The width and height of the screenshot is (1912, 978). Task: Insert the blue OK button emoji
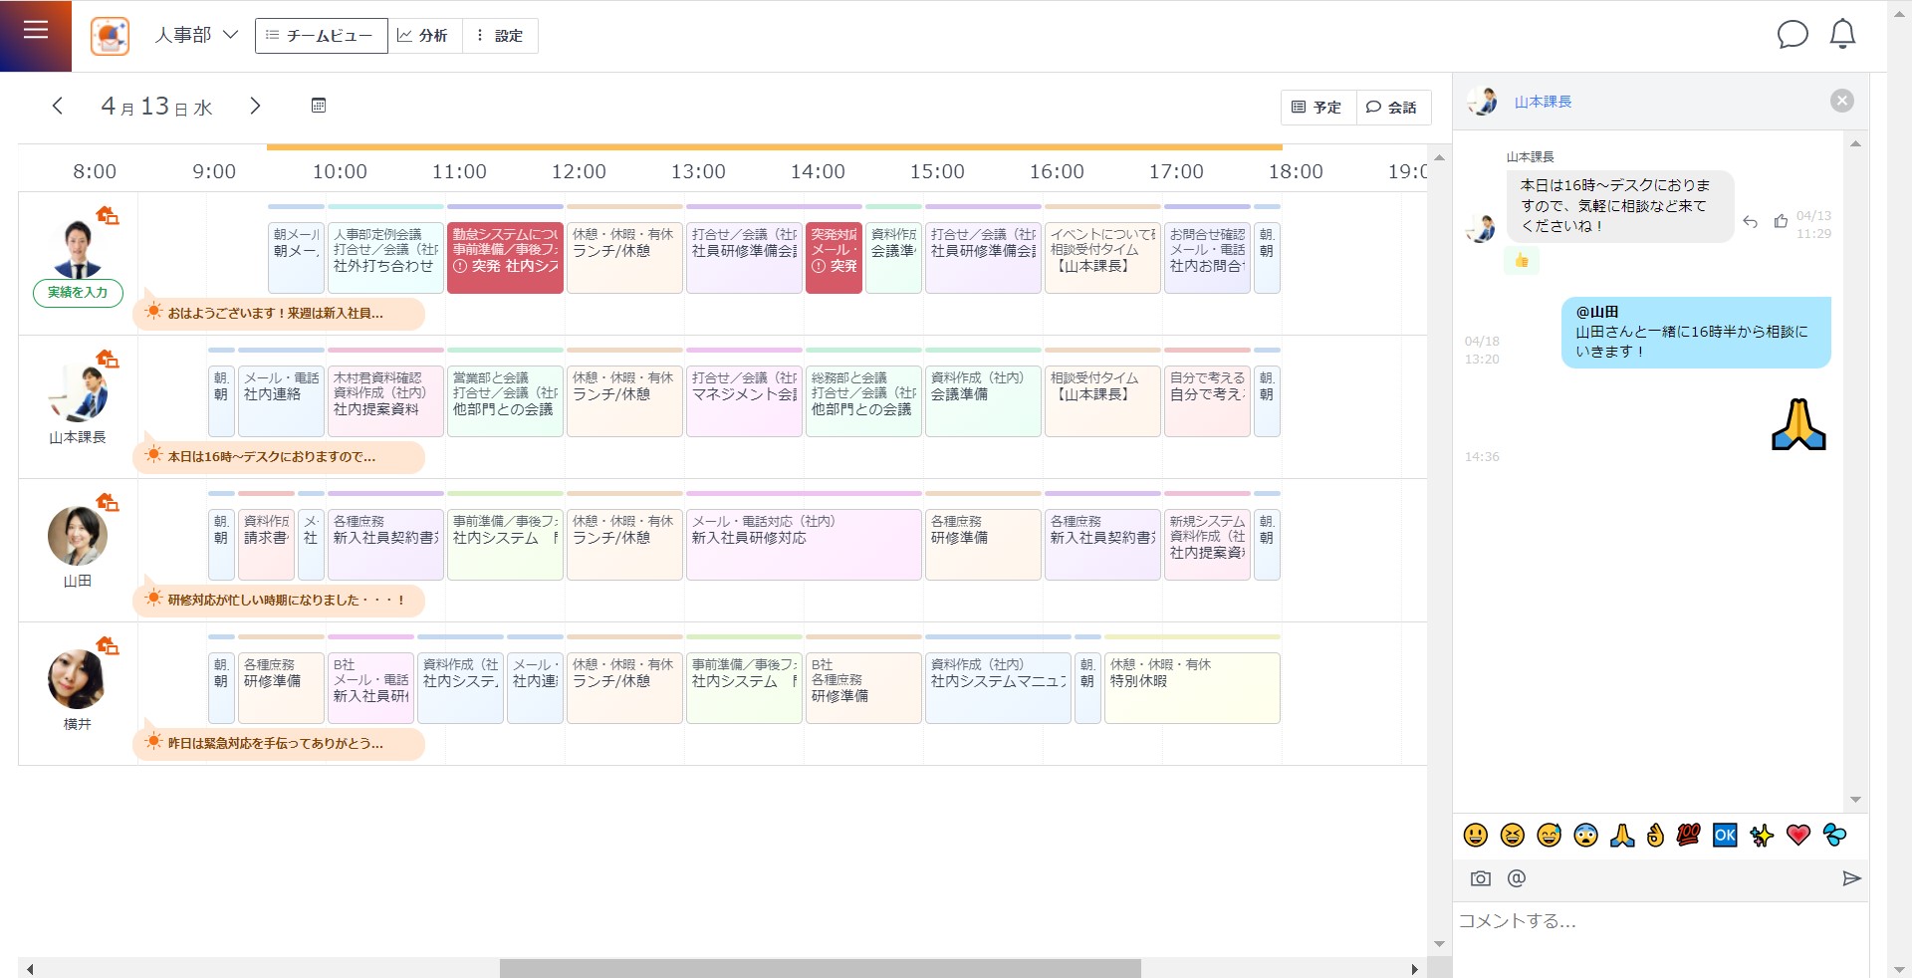(x=1725, y=835)
